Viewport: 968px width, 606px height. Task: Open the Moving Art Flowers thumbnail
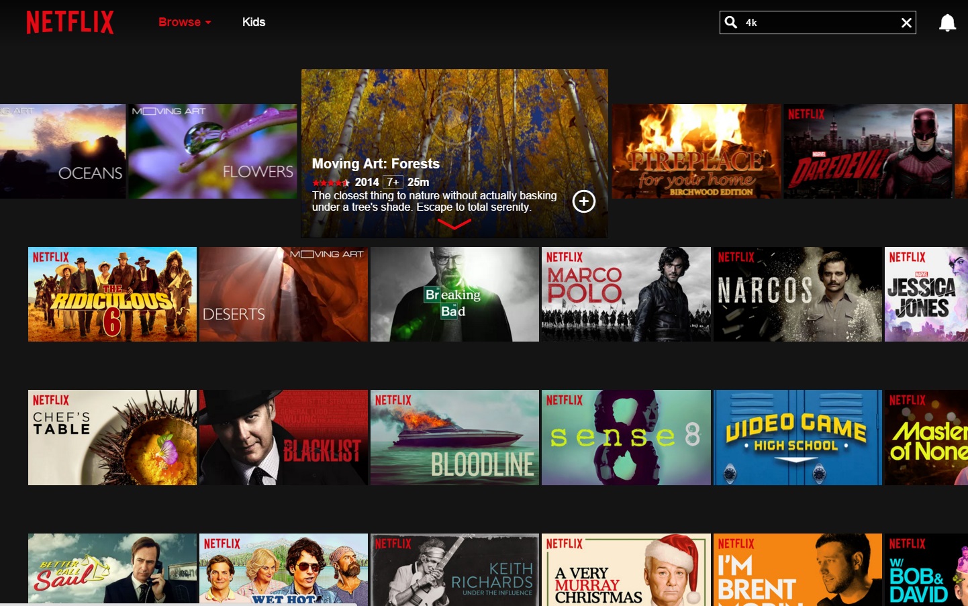point(213,151)
